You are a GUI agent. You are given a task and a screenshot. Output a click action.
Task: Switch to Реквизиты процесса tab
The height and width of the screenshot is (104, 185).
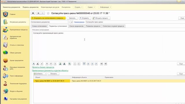[93, 26]
